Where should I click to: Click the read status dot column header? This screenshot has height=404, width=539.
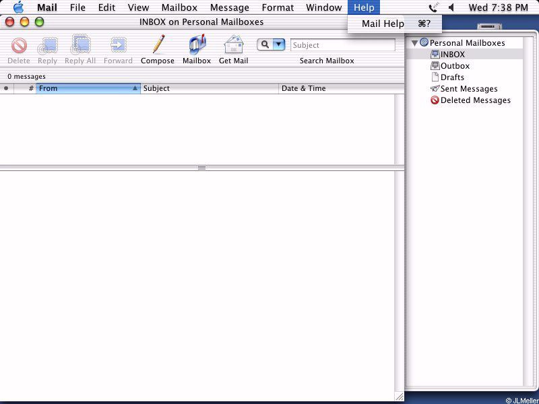click(6, 88)
